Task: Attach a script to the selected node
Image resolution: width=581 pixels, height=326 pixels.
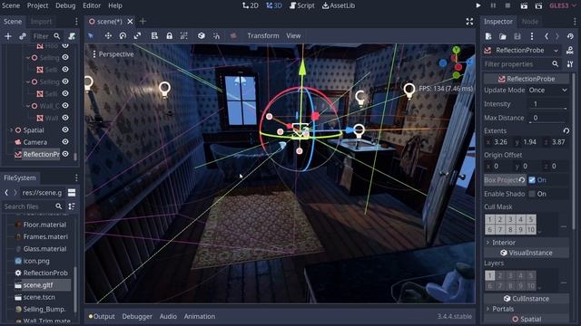Action: (72, 36)
